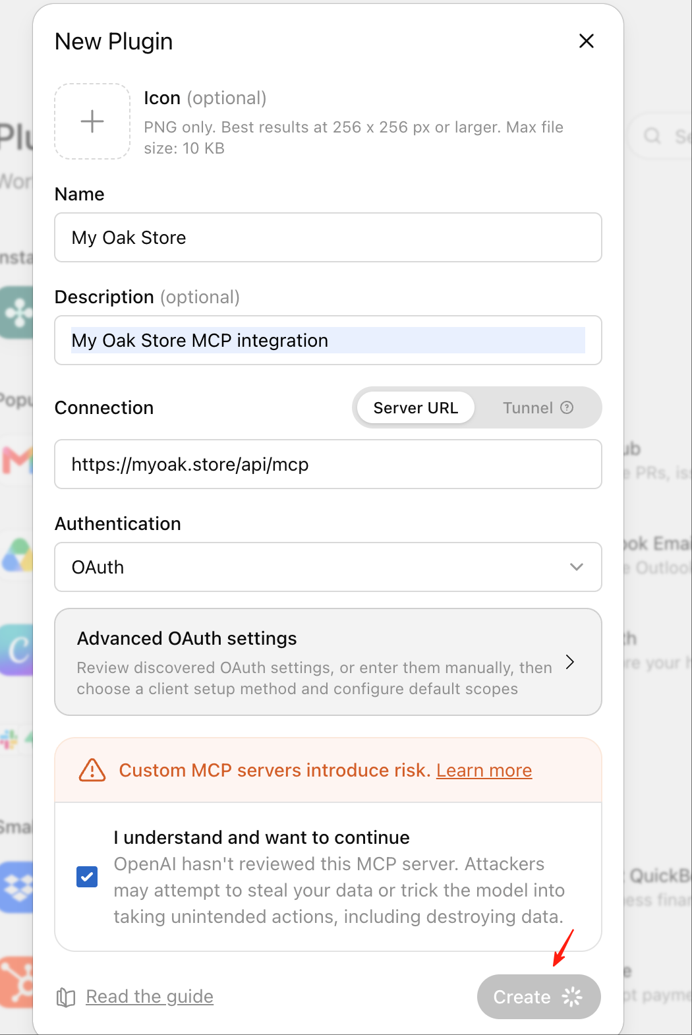Screen dimensions: 692x1035
Task: Upload an icon via the plus box
Action: click(92, 121)
